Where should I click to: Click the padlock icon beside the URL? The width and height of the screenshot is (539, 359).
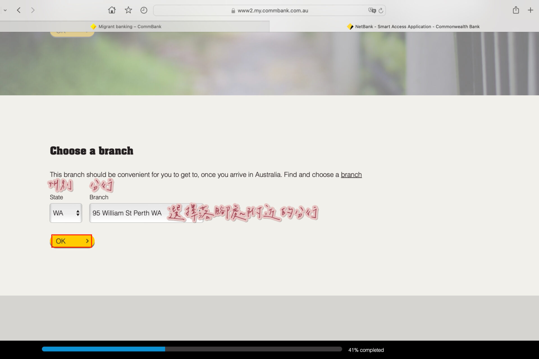click(233, 11)
